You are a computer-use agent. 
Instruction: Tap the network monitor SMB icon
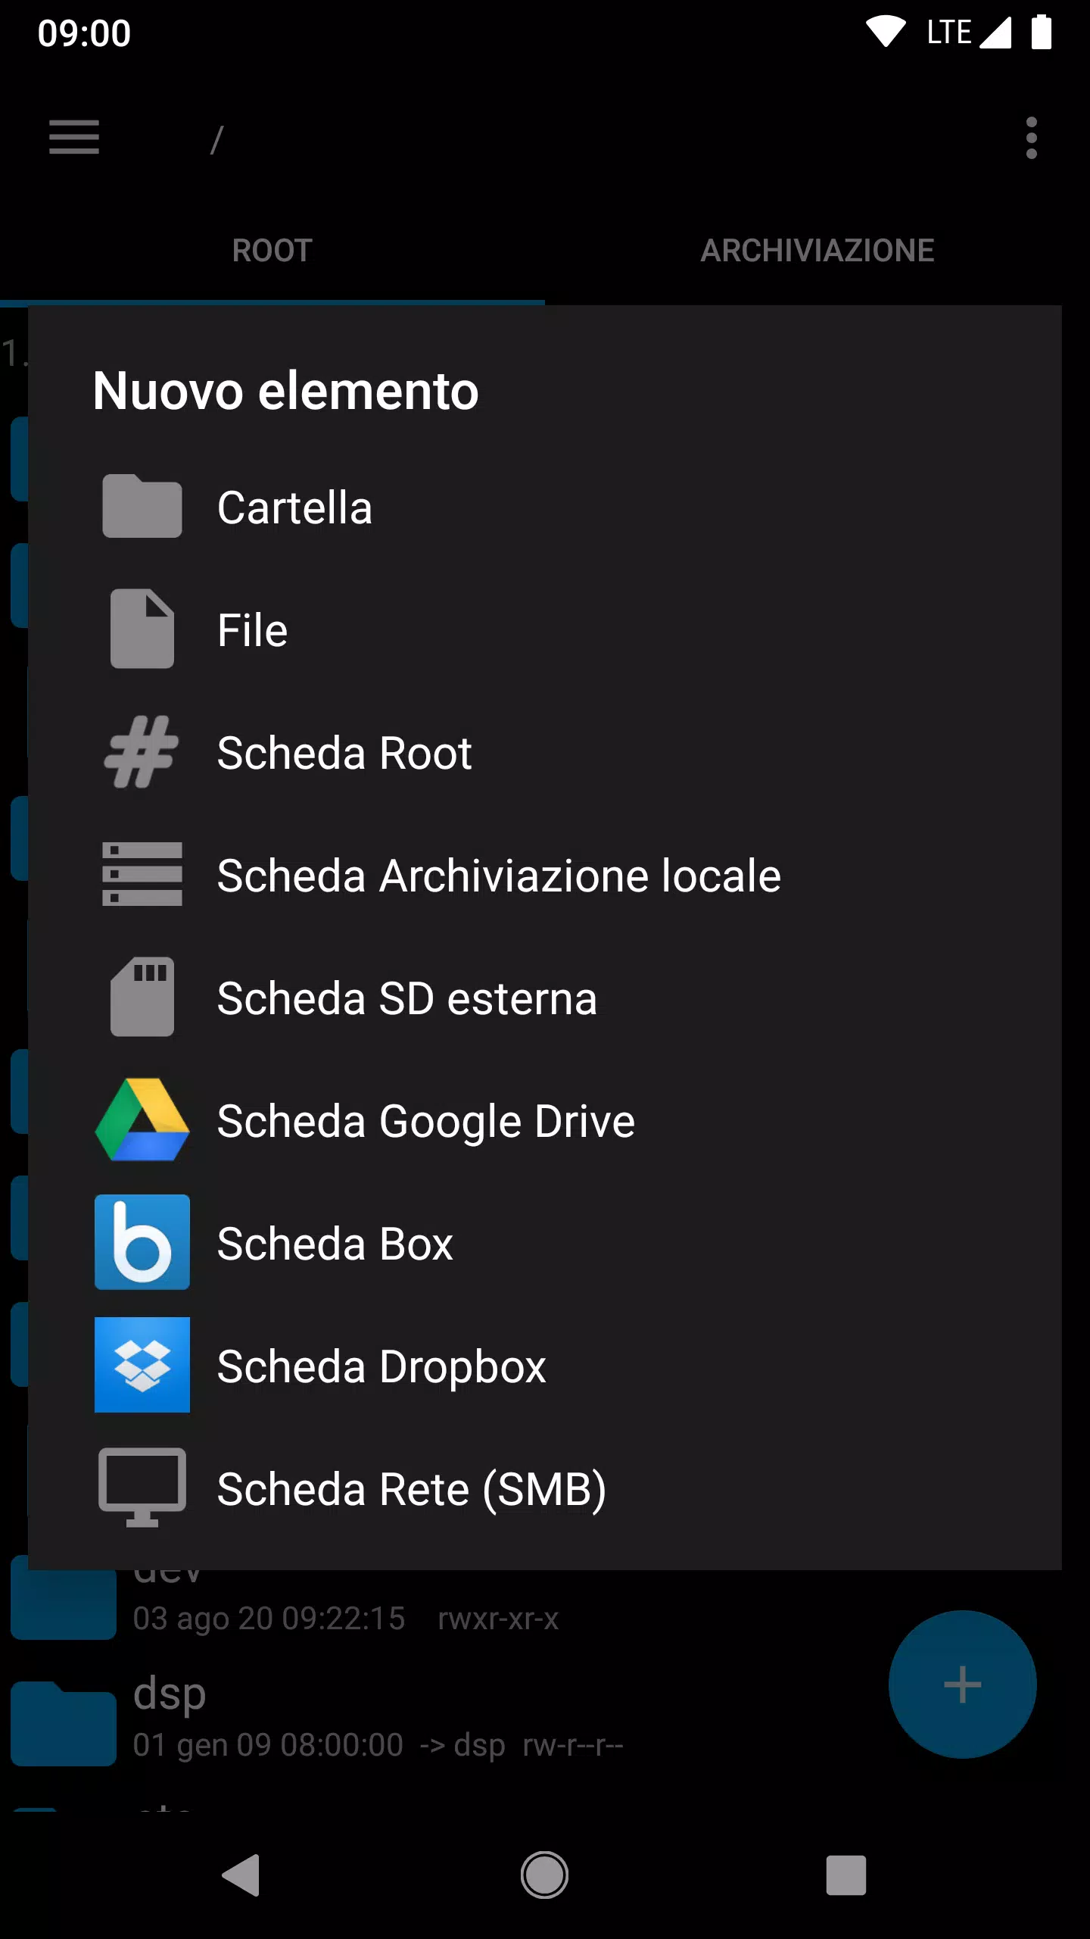[x=142, y=1488]
